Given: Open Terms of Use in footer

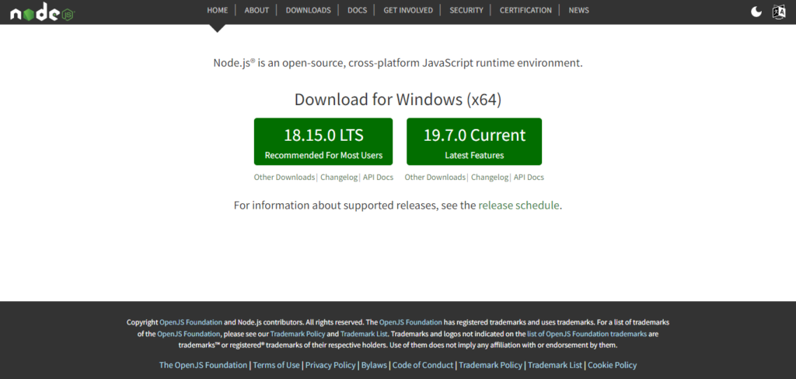Looking at the screenshot, I should [276, 365].
